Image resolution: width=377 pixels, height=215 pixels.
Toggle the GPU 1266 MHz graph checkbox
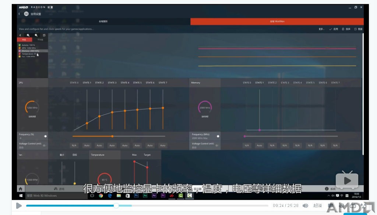pyautogui.click(x=20, y=48)
